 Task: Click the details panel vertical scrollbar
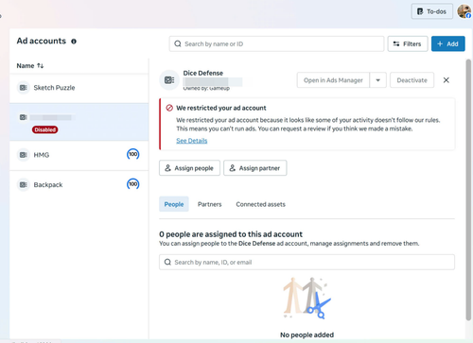pos(468,190)
